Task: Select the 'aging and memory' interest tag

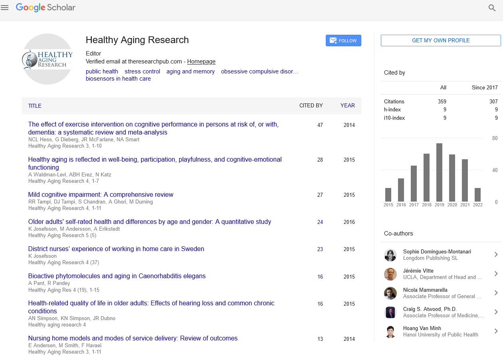Action: (x=190, y=71)
